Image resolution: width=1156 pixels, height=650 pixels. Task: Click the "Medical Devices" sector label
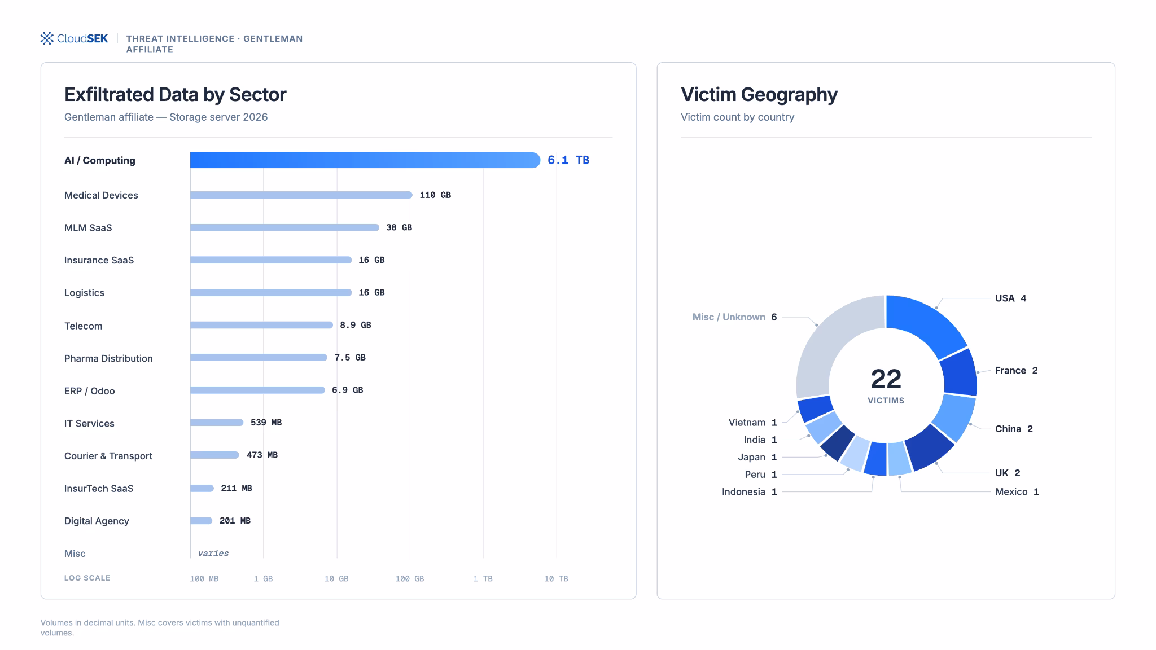(x=101, y=195)
